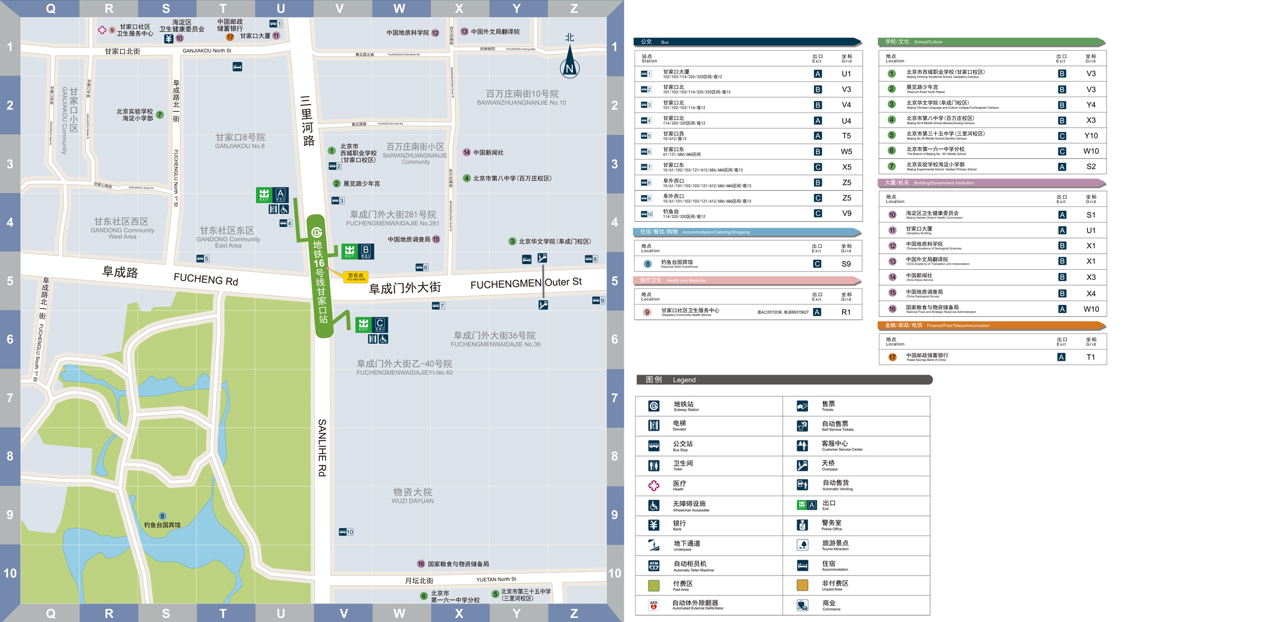Screen dimensions: 1267x622
Task: Click bus stop 3 icon on the map
Action: pos(338,201)
